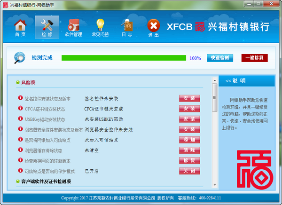Click the 100% percentage text
This screenshot has width=282, height=205.
[196, 58]
